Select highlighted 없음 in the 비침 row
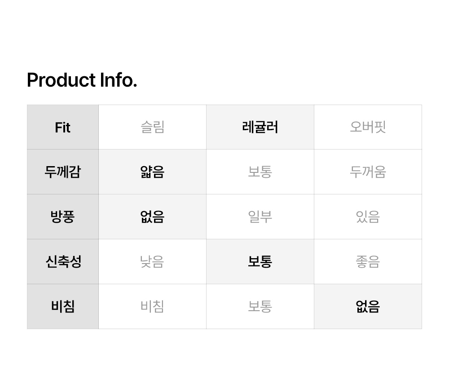The image size is (449, 374). click(x=368, y=307)
